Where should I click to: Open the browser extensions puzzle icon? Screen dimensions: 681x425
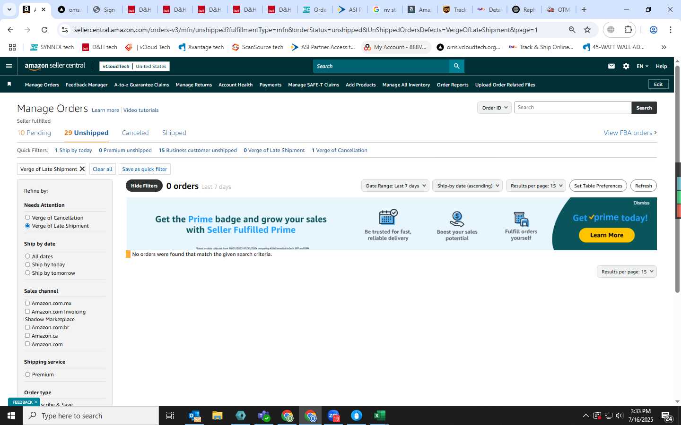tap(628, 30)
